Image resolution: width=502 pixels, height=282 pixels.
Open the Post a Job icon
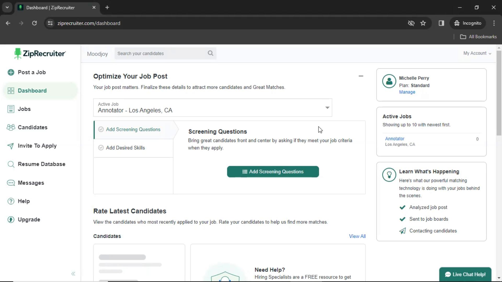tap(12, 72)
